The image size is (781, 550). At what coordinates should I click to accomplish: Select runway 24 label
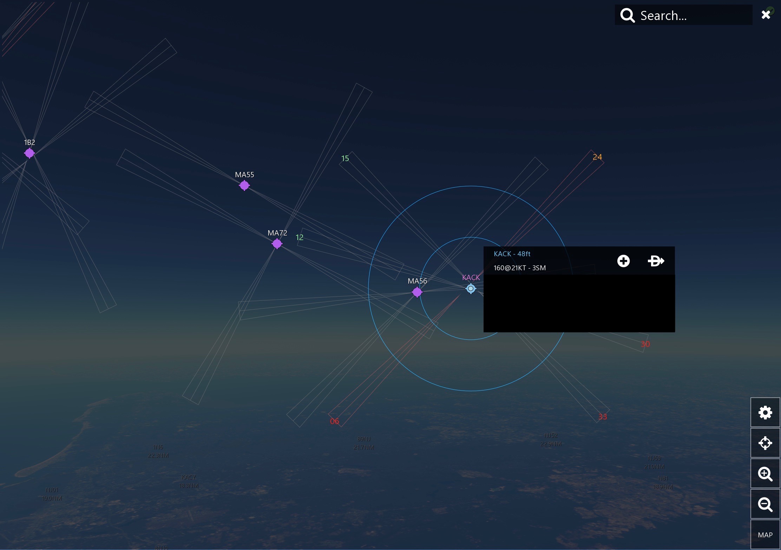pos(597,157)
